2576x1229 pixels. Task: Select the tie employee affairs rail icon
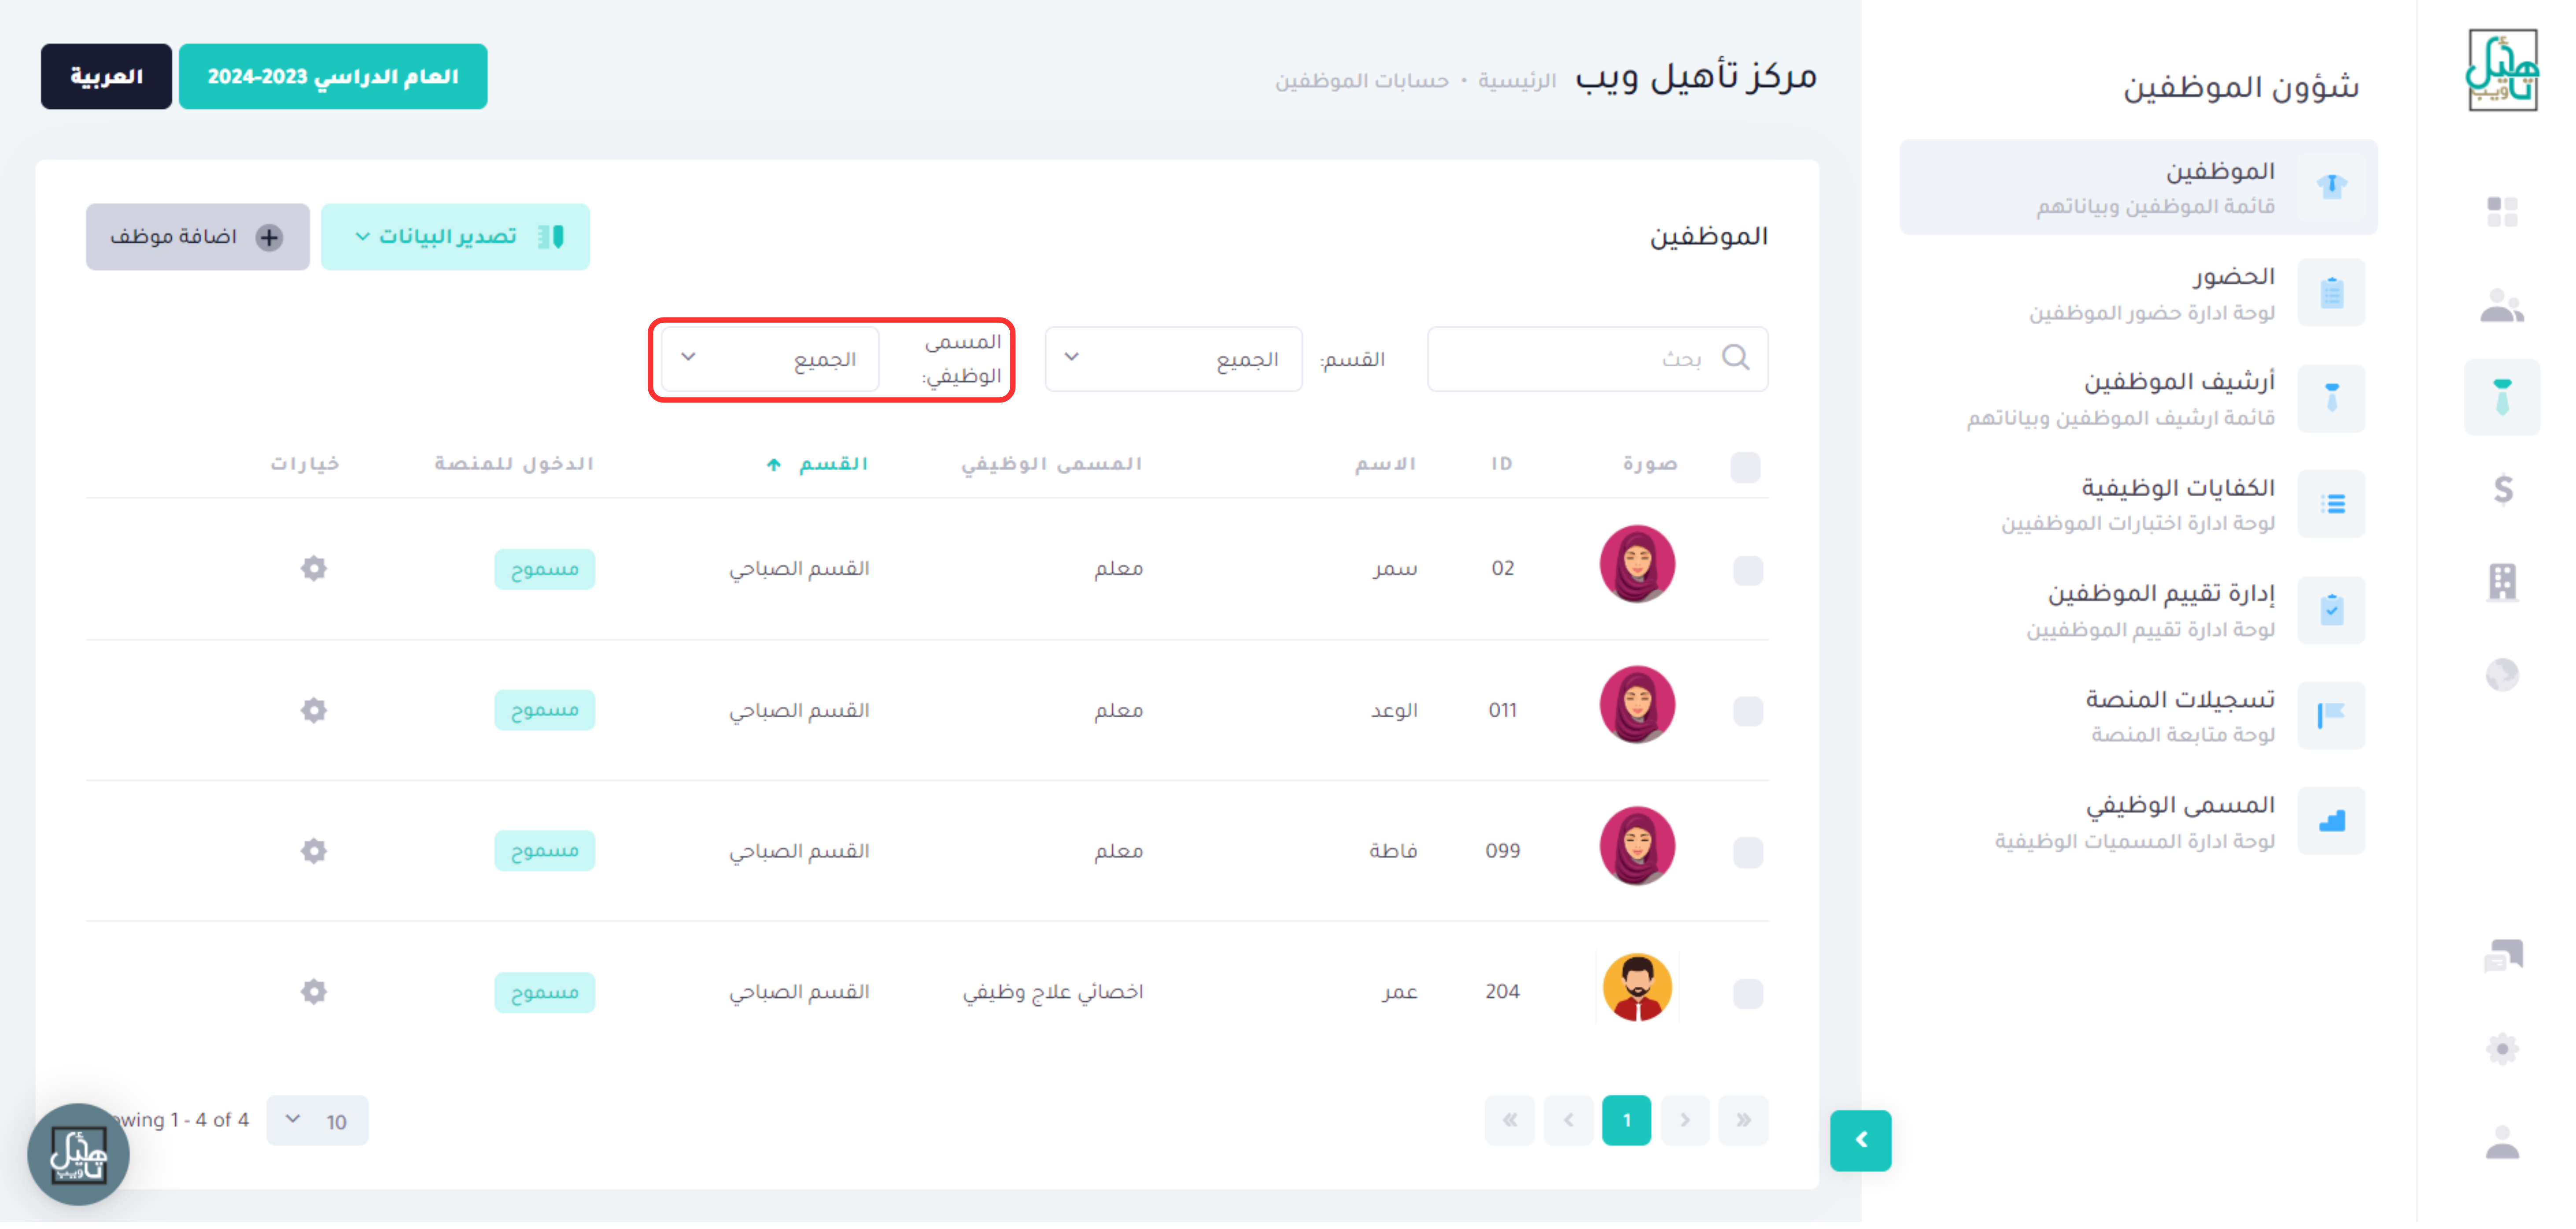2501,398
